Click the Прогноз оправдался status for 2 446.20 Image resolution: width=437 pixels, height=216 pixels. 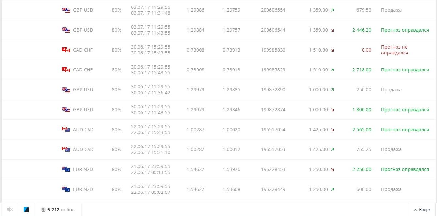click(405, 30)
